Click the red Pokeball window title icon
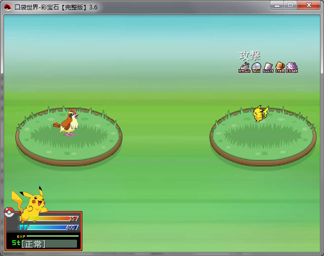The height and width of the screenshot is (256, 324). [x=7, y=7]
